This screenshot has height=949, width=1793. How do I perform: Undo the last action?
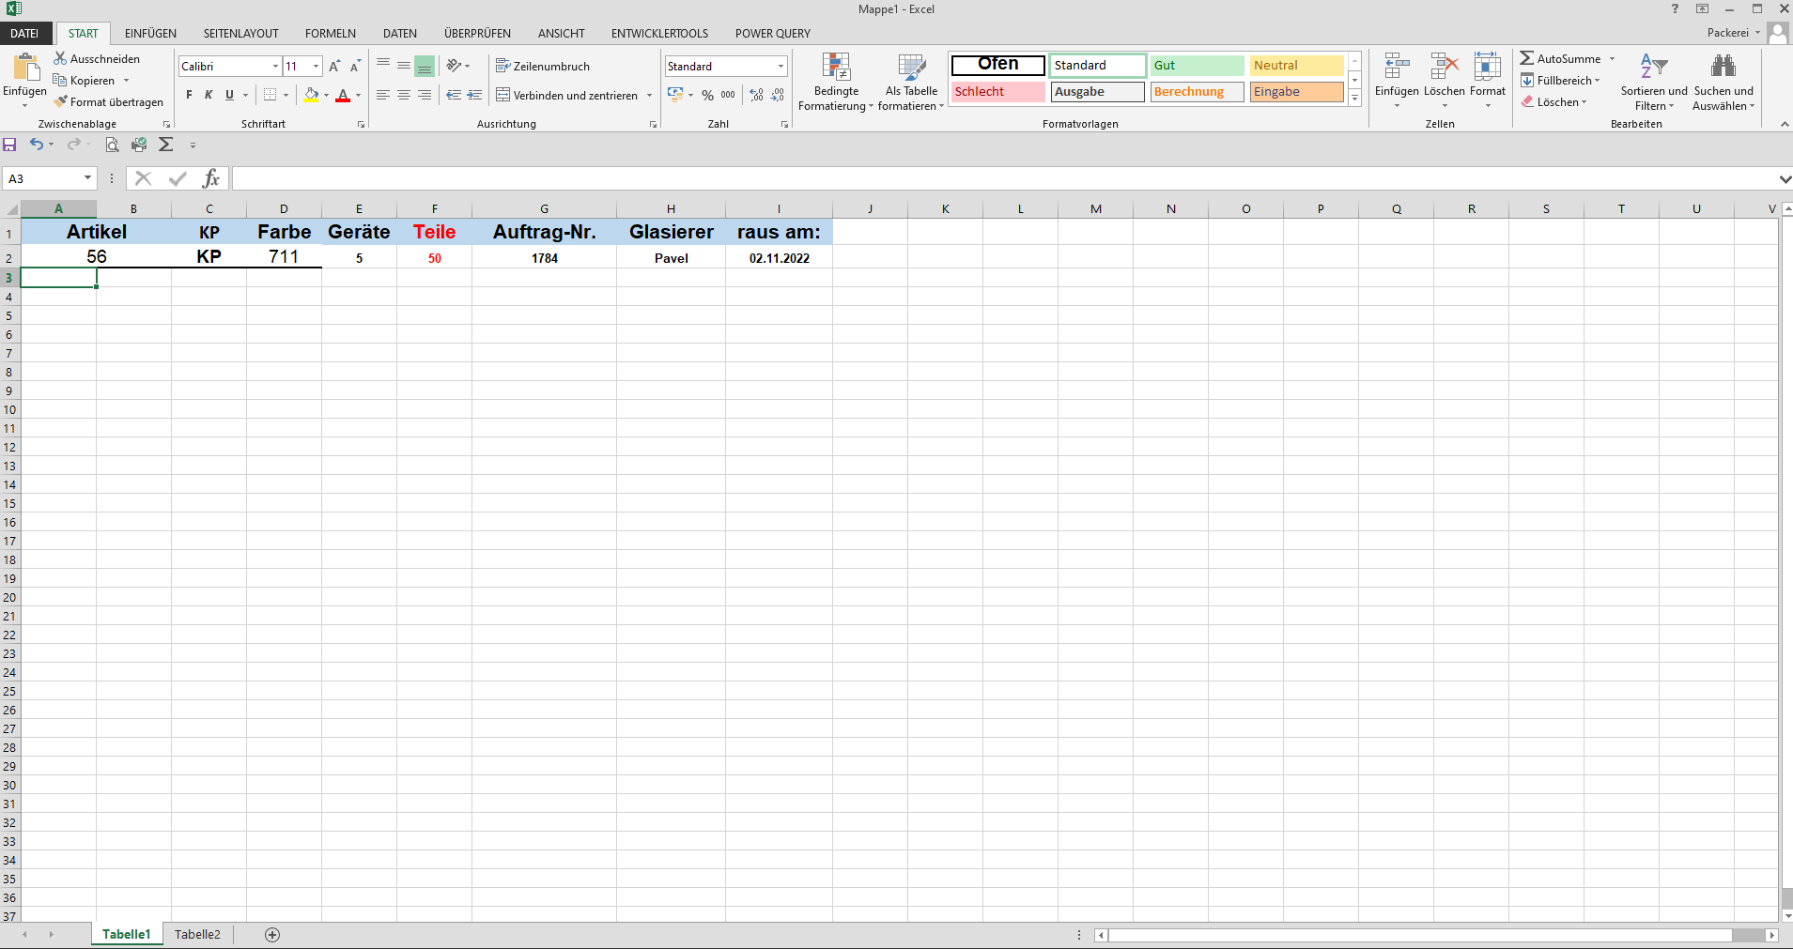click(x=36, y=145)
